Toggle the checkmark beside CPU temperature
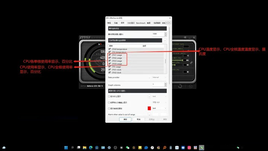The height and width of the screenshot is (151, 268). coord(109,52)
